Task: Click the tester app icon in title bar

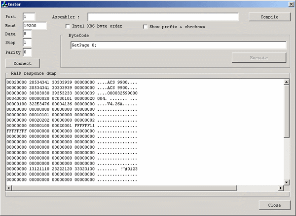Action: 4,4
